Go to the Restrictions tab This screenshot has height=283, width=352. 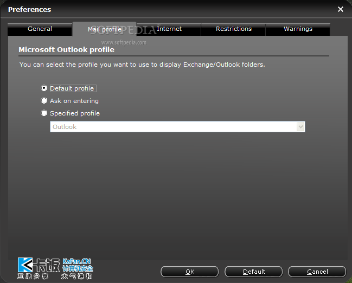pos(233,29)
